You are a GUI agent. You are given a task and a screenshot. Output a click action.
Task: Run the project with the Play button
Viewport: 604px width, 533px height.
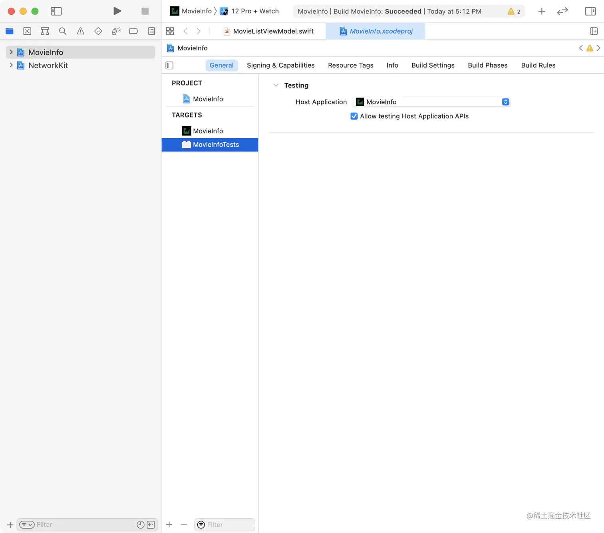click(117, 11)
